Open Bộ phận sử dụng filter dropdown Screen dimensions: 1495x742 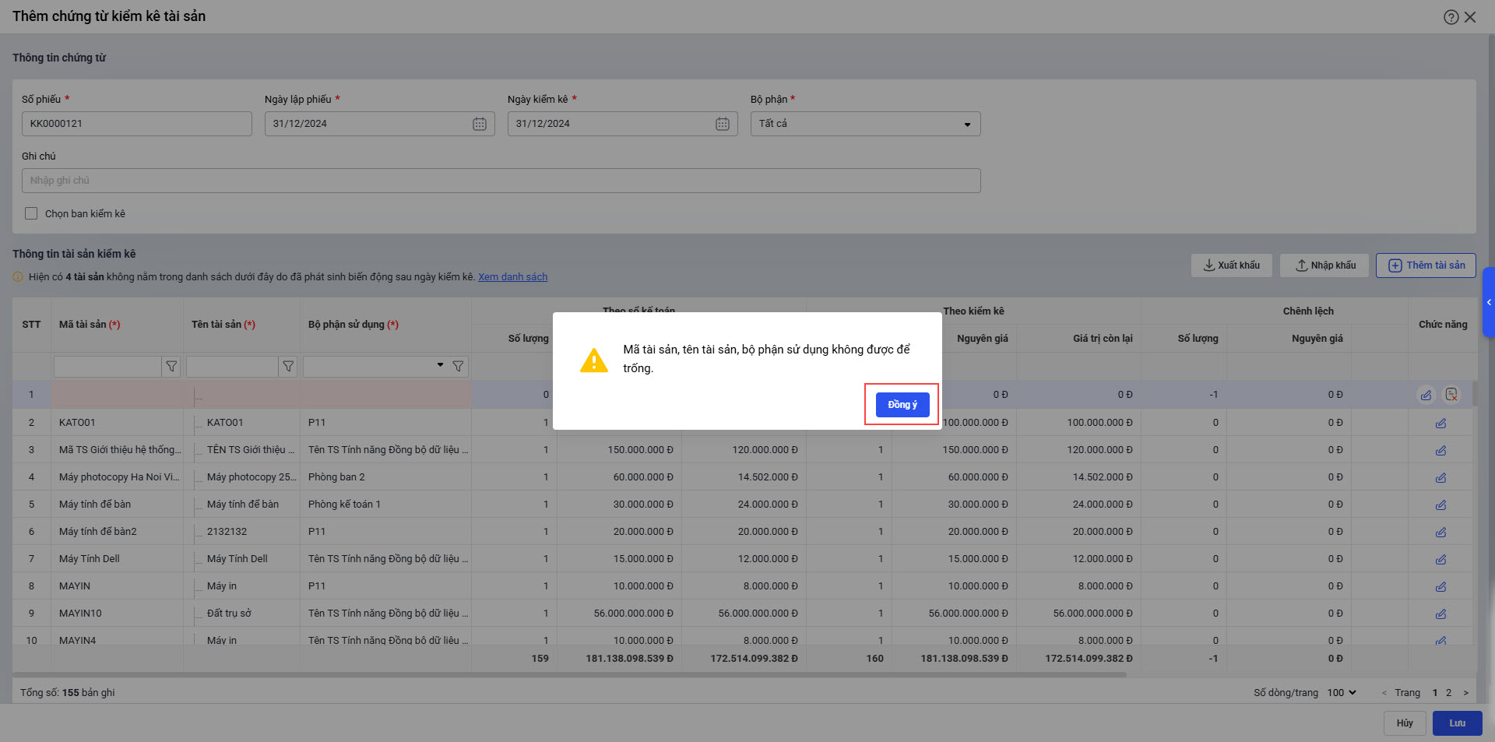tap(440, 365)
